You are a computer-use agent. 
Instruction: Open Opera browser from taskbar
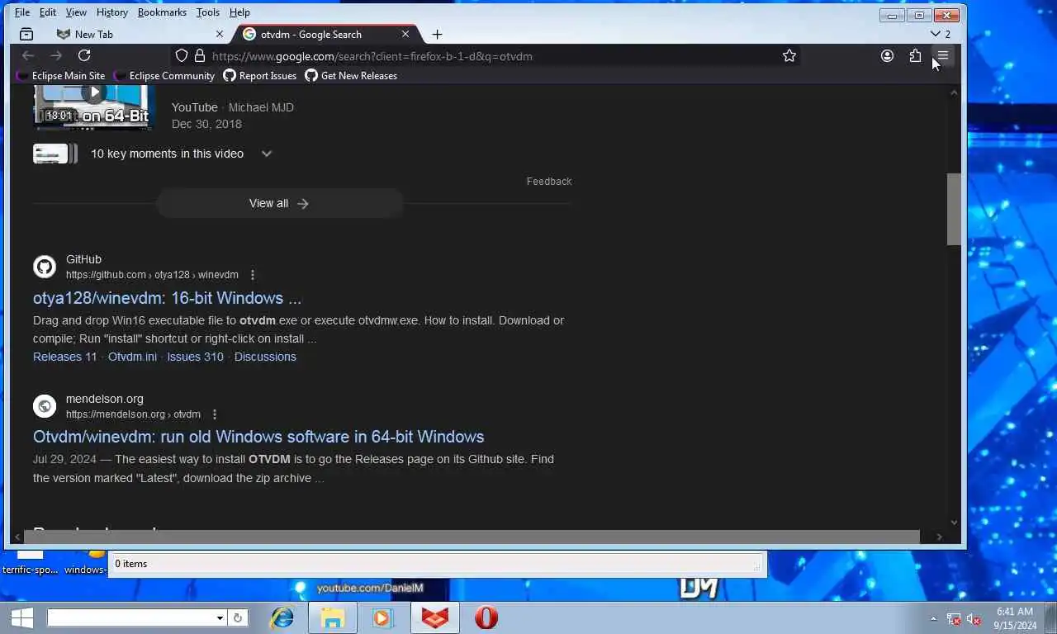pyautogui.click(x=486, y=617)
